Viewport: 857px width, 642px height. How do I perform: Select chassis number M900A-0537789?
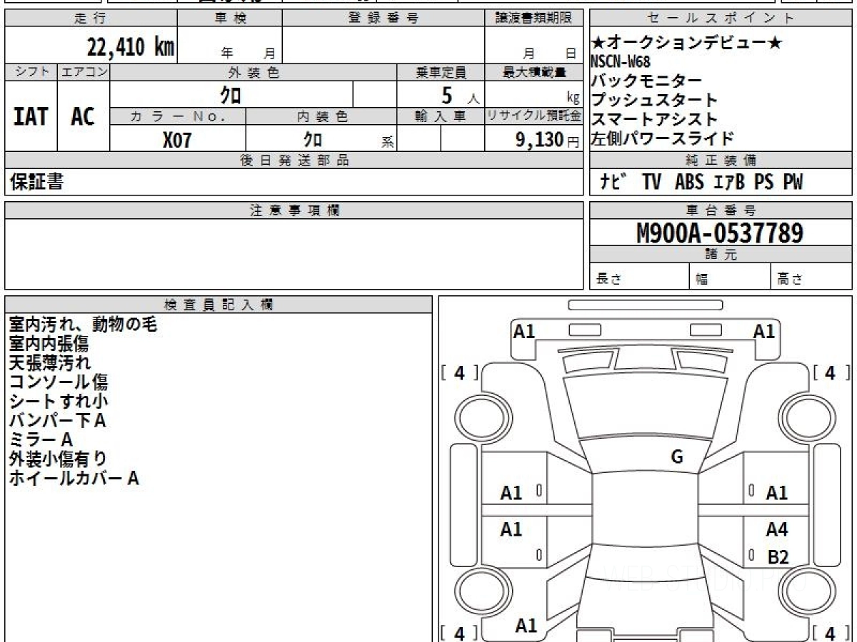pos(720,233)
